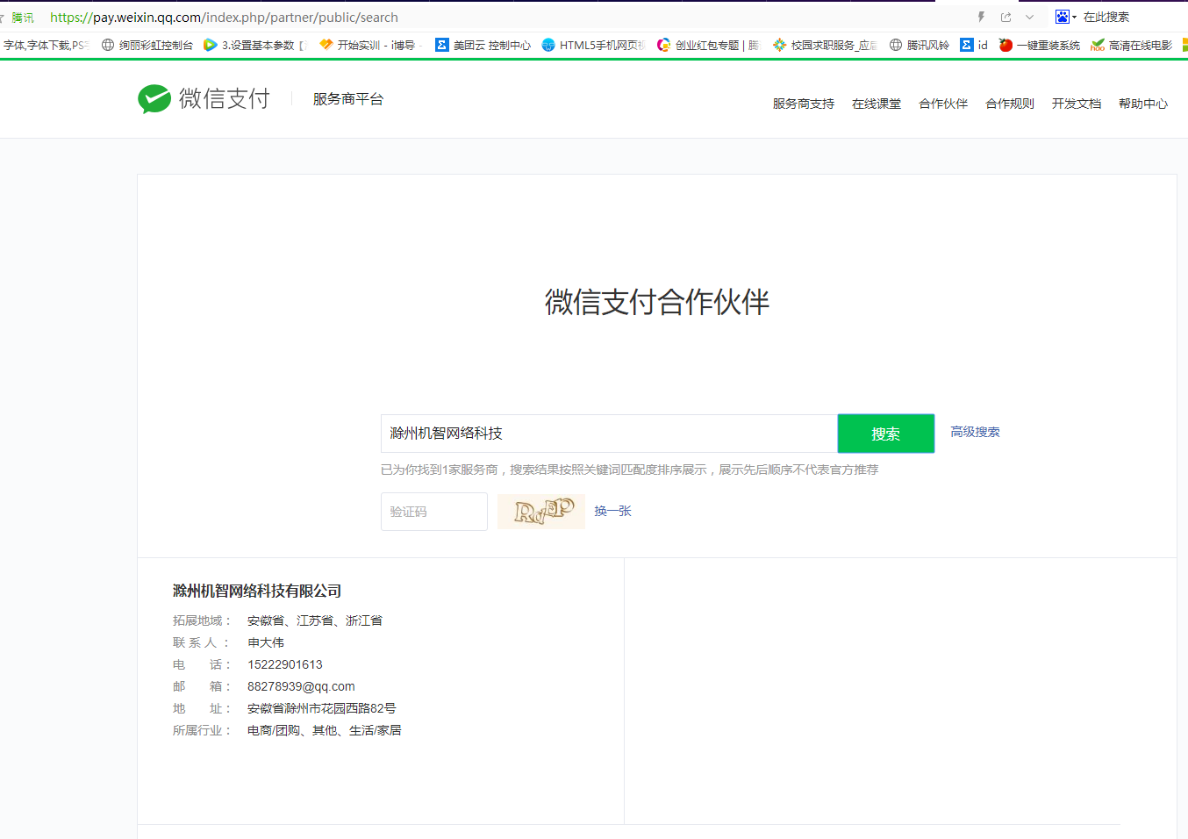This screenshot has height=839, width=1188.
Task: Click the share page icon in address bar
Action: (x=1006, y=17)
